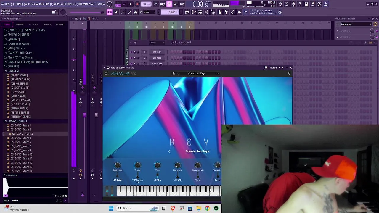Toggle PAT/SONG mode switch

pyautogui.click(x=118, y=4)
